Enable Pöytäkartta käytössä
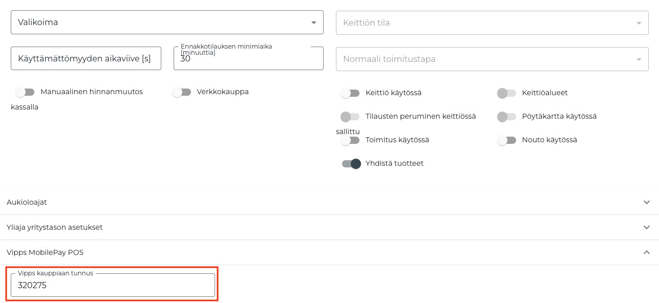Screen dimensions: 659x303 click(x=507, y=116)
